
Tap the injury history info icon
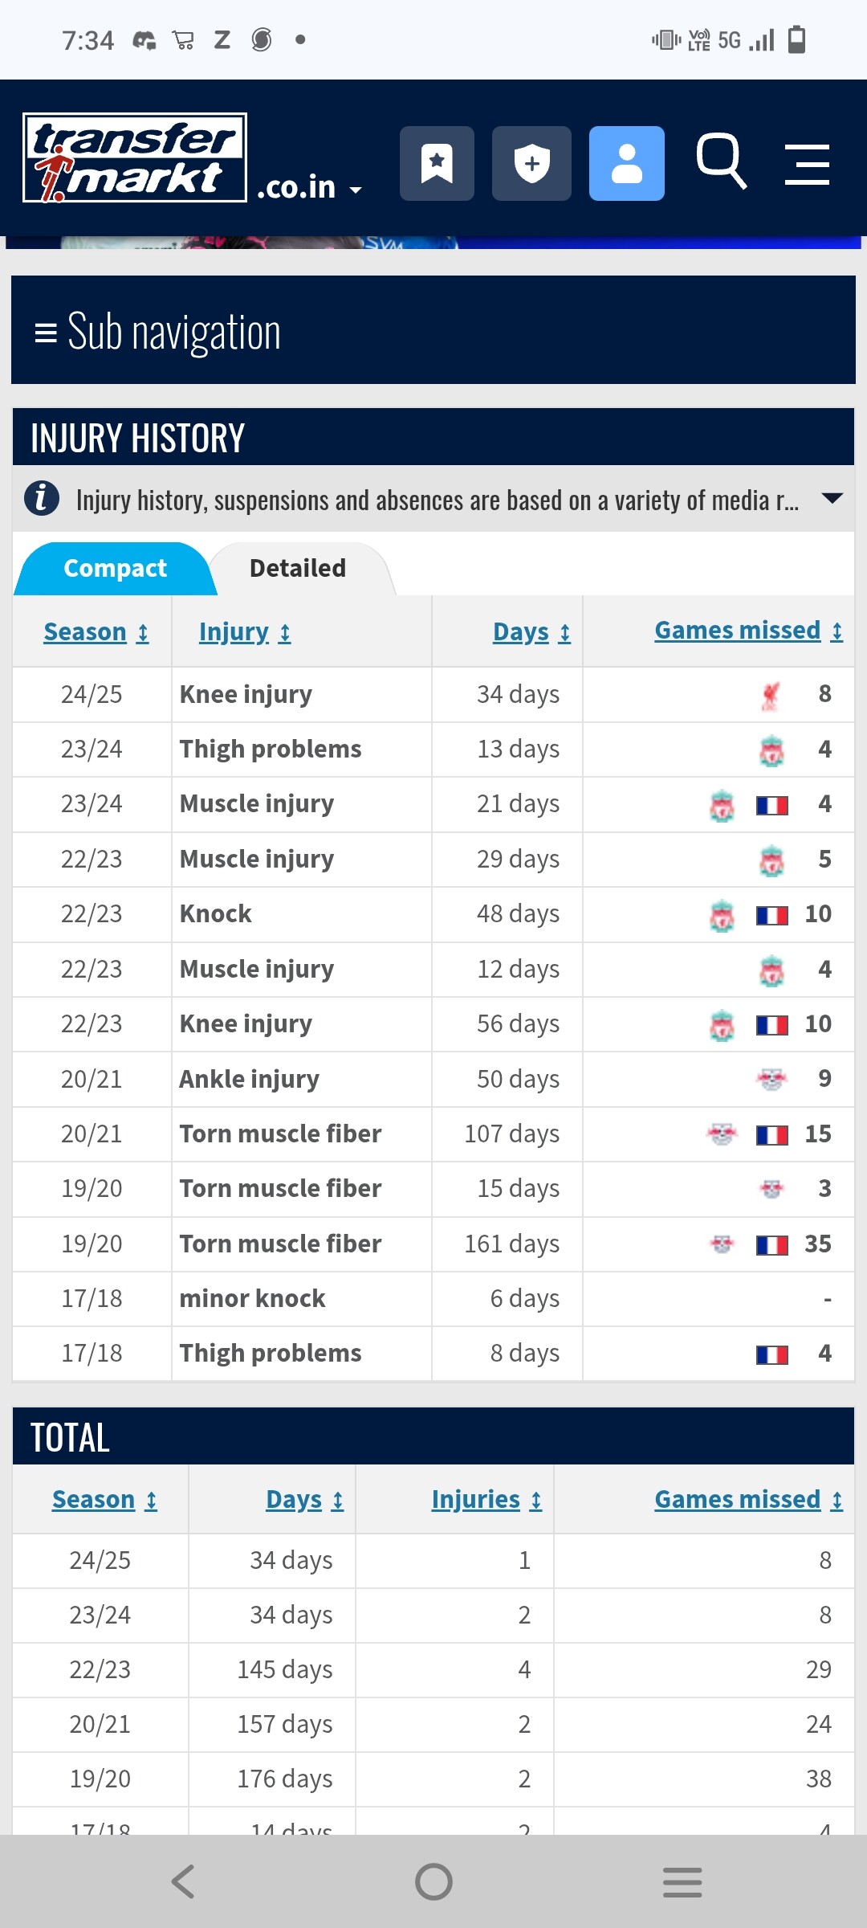(42, 499)
